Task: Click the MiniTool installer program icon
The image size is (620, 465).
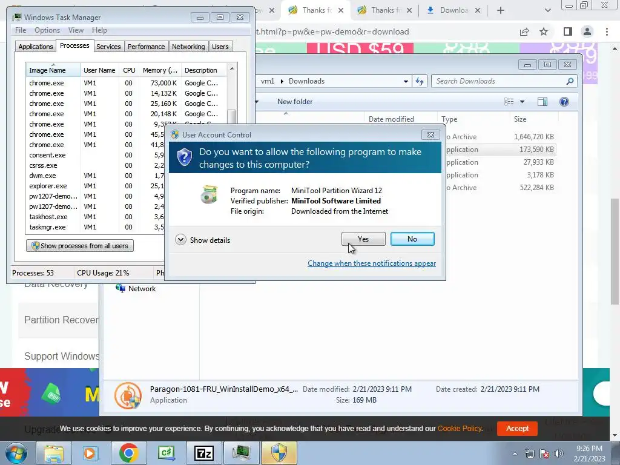Action: [209, 194]
